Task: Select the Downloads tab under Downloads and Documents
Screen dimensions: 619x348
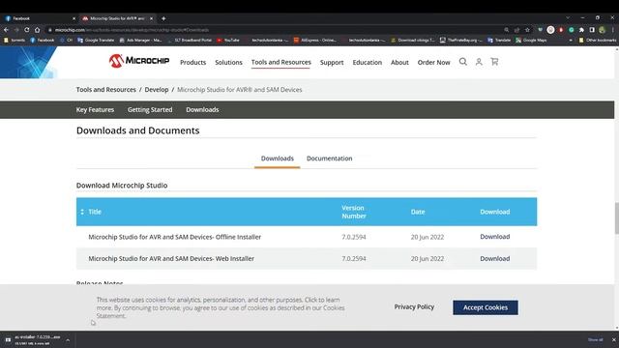Action: 278,159
